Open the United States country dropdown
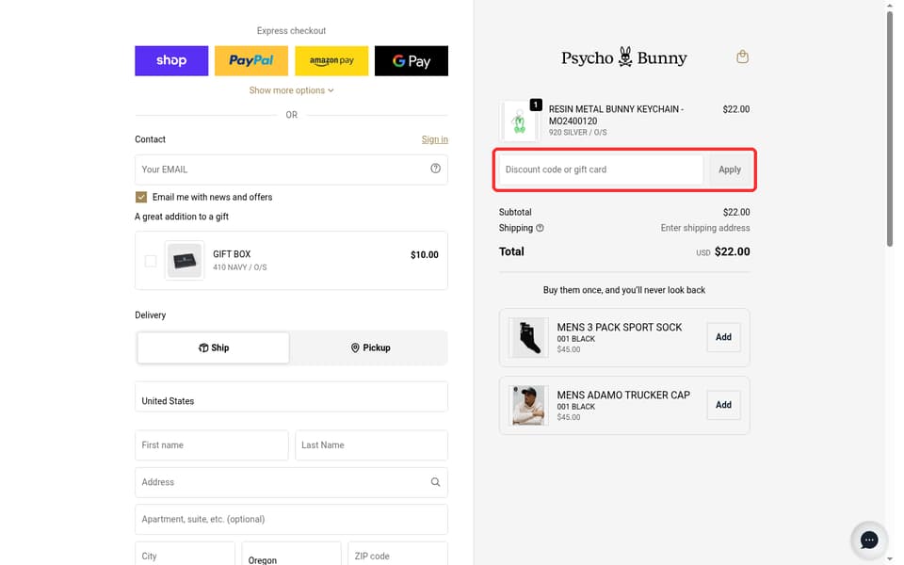The height and width of the screenshot is (565, 904). tap(291, 396)
